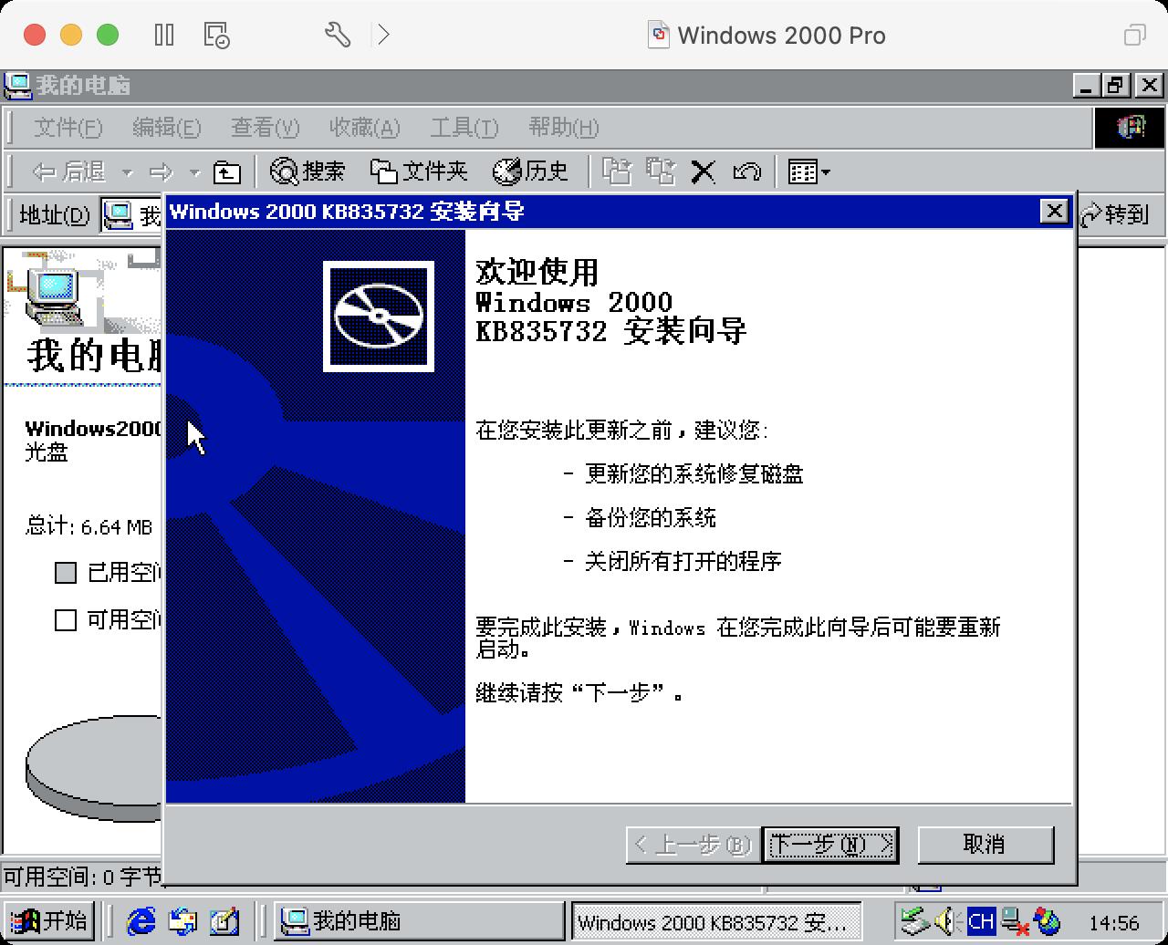Click the Move To toolbar icon
Image resolution: width=1168 pixels, height=945 pixels.
617,171
